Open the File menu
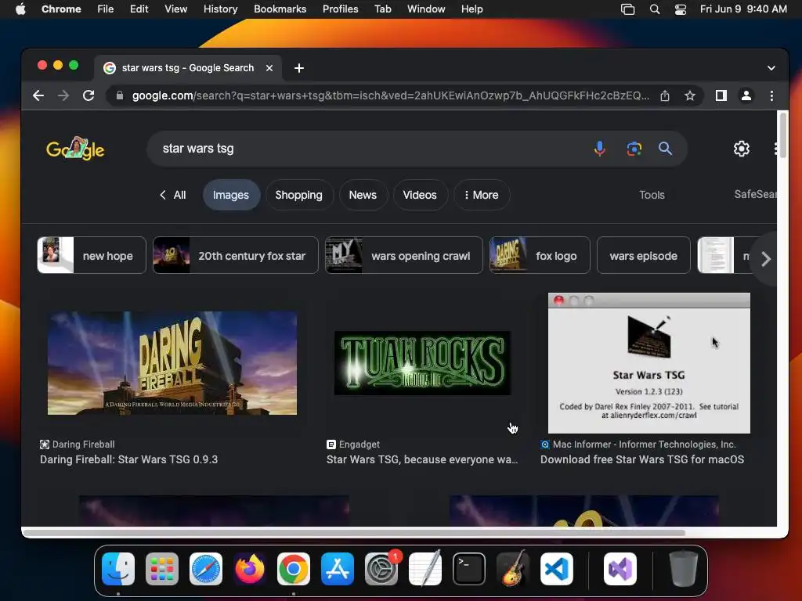Viewport: 802px width, 601px height. [x=106, y=9]
